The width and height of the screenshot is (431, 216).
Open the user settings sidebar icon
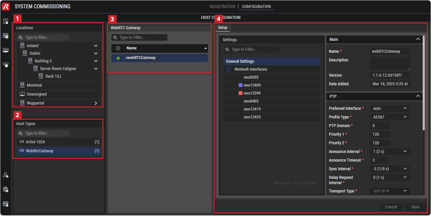click(6, 175)
